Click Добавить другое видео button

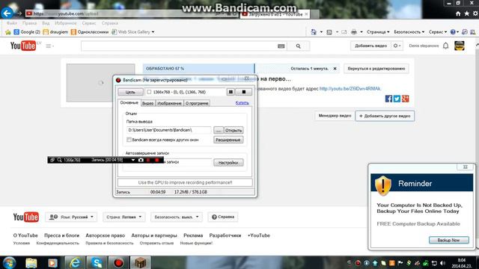click(385, 116)
